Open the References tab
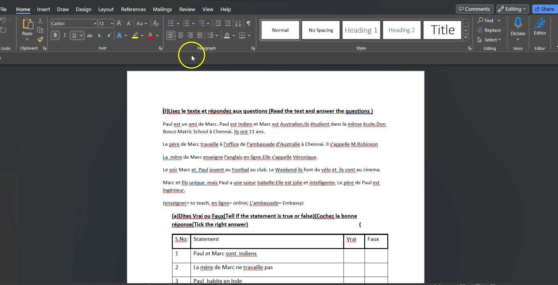 tap(133, 9)
